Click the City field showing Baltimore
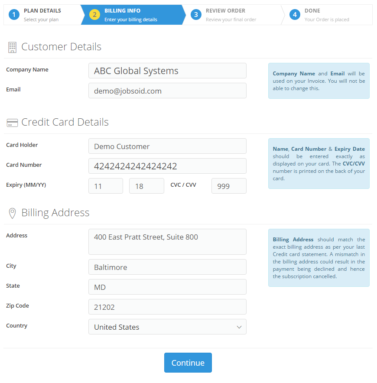This screenshot has width=377, height=383. (x=167, y=267)
